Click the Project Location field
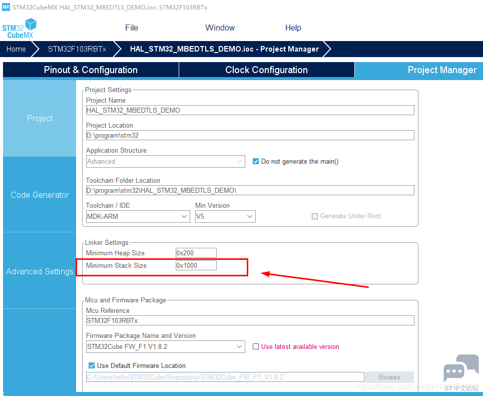483x396 pixels. point(250,135)
